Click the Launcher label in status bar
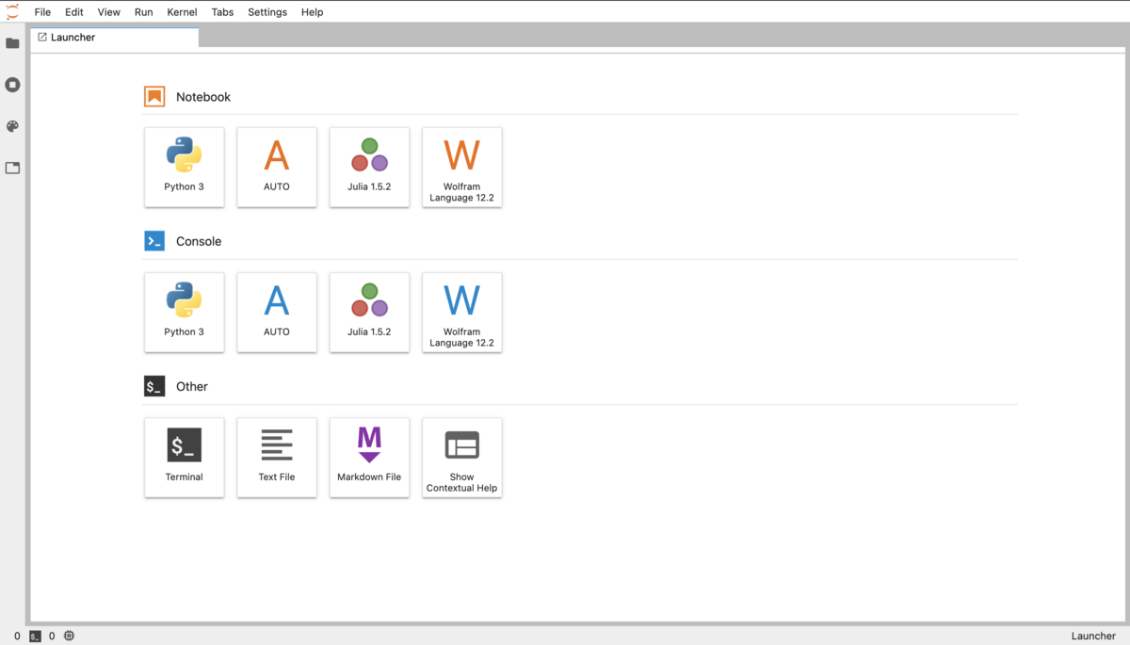This screenshot has height=645, width=1130. pyautogui.click(x=1094, y=636)
